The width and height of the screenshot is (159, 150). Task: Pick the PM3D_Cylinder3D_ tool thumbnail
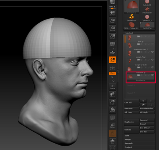pyautogui.click(x=132, y=25)
